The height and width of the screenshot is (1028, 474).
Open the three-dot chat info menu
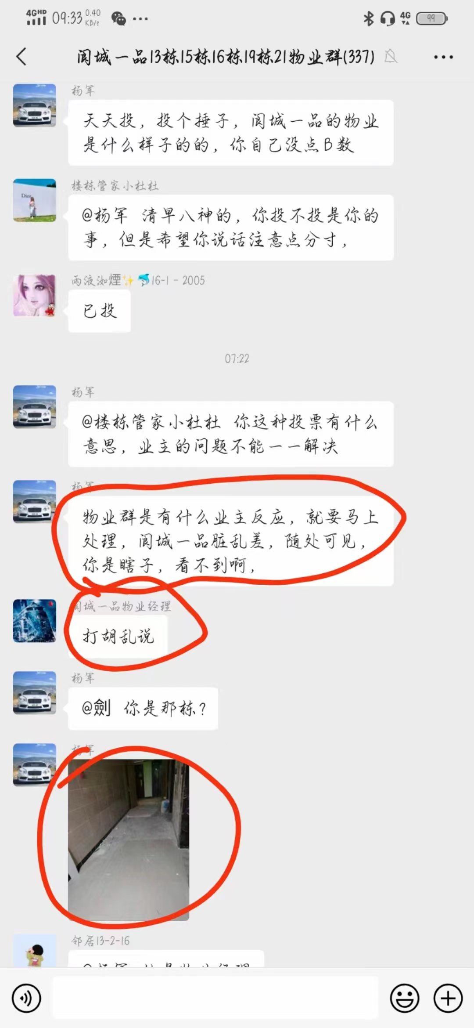(443, 57)
